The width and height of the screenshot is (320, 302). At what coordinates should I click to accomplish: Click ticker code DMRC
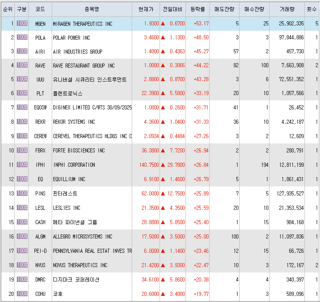pyautogui.click(x=40, y=279)
